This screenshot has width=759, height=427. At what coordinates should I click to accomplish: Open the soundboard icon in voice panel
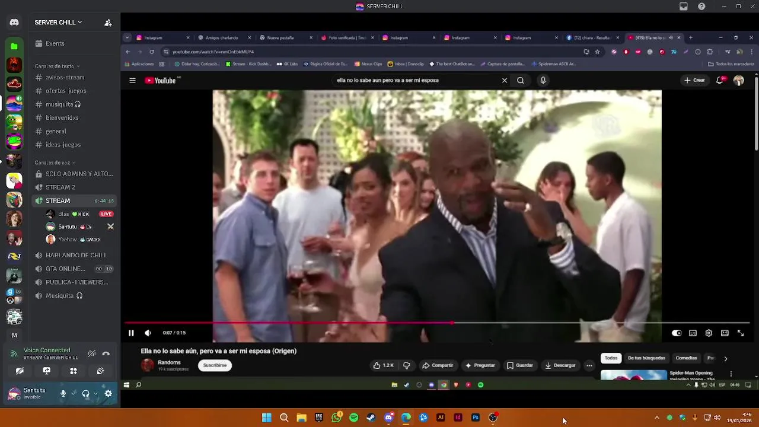point(100,371)
